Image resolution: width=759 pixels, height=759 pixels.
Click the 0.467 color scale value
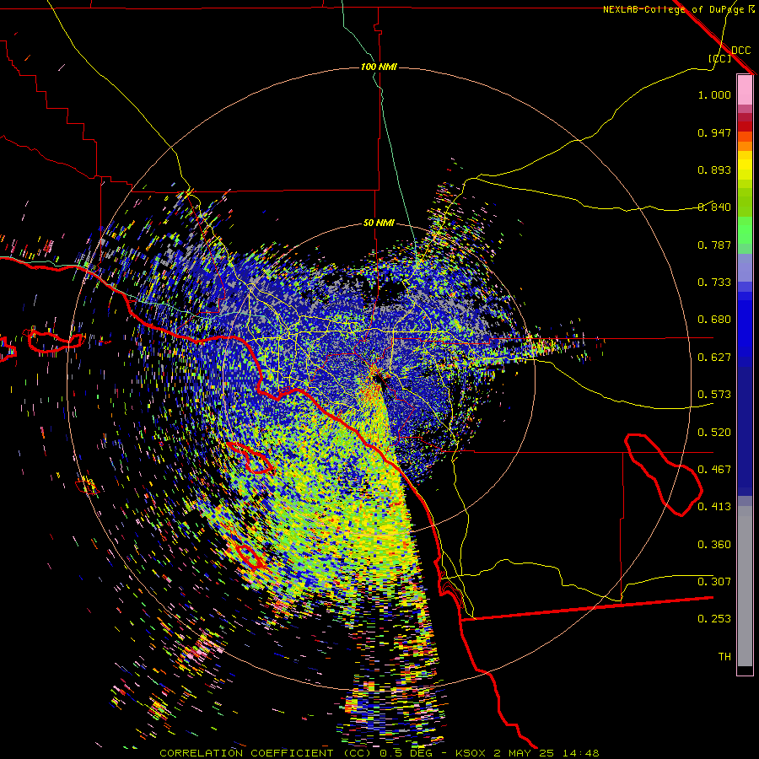click(x=714, y=470)
